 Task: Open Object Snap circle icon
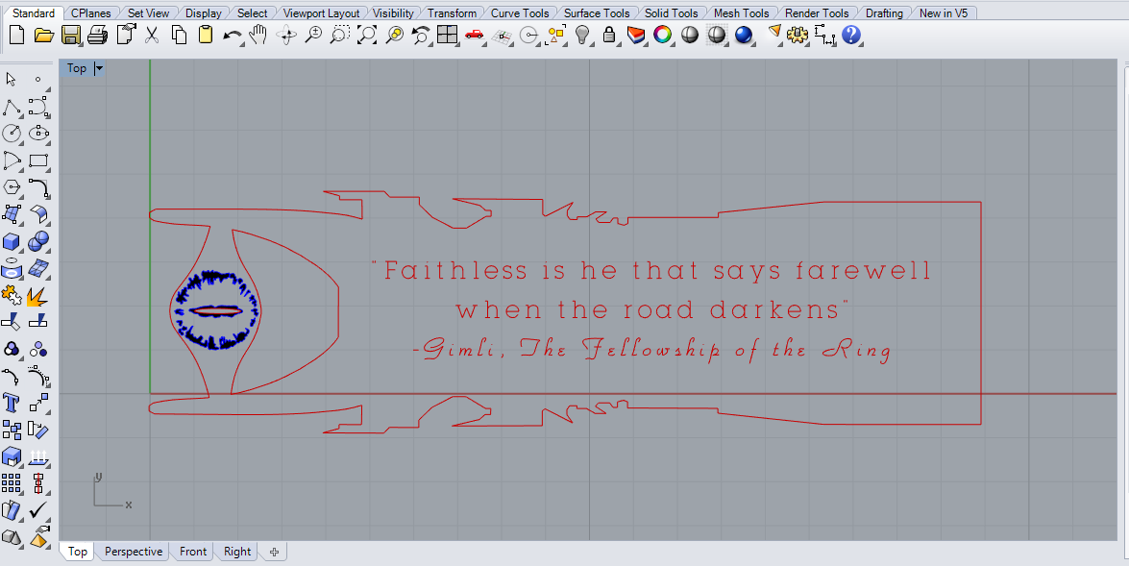point(529,35)
